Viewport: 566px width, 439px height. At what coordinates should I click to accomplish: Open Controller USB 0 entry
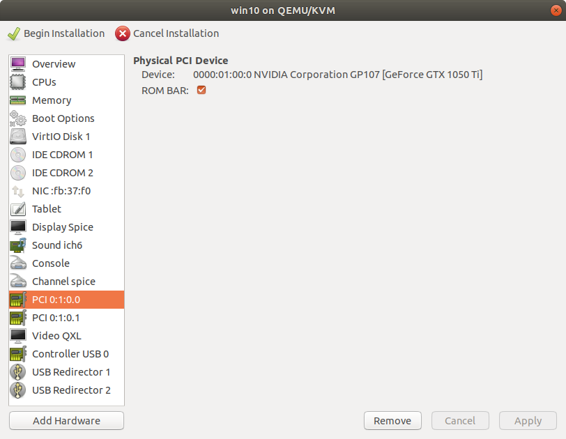(x=70, y=354)
